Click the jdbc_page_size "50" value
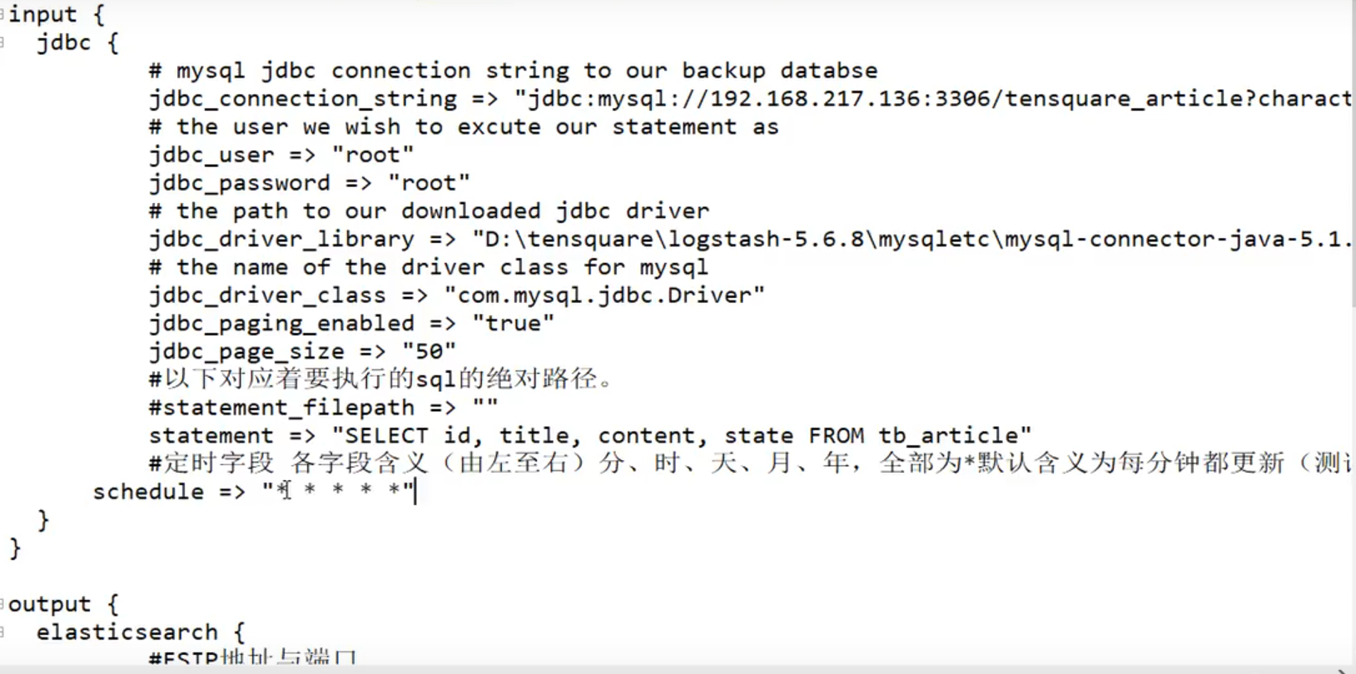 tap(429, 352)
